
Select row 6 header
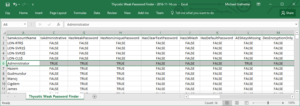4,63
